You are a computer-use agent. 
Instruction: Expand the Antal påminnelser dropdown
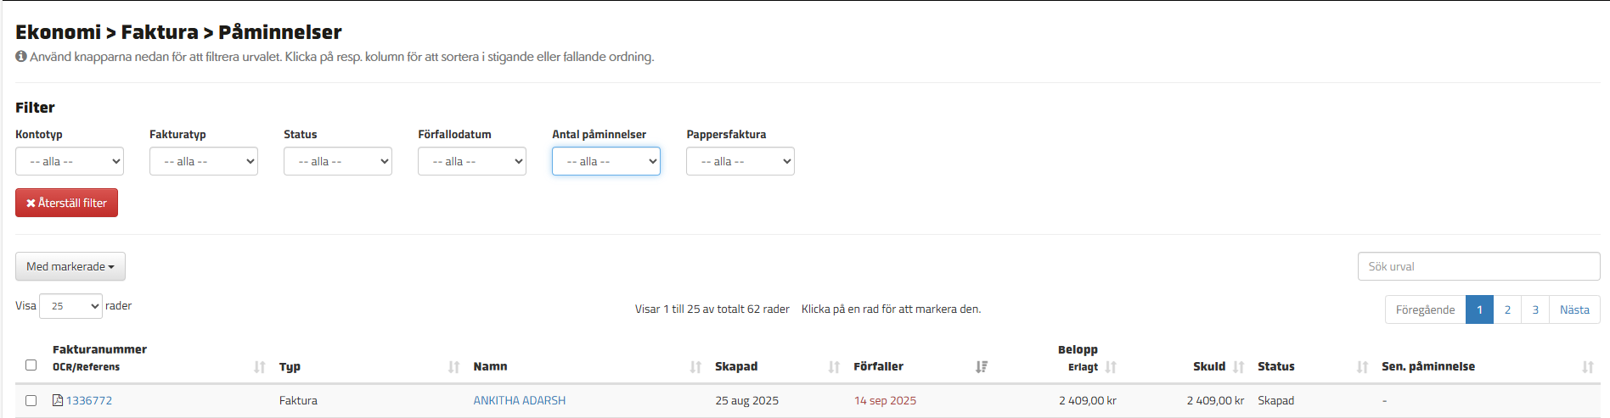[x=605, y=161]
